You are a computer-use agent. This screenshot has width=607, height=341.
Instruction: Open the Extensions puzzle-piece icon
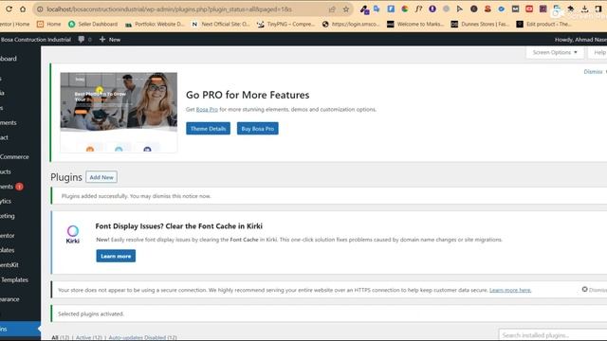(x=571, y=9)
